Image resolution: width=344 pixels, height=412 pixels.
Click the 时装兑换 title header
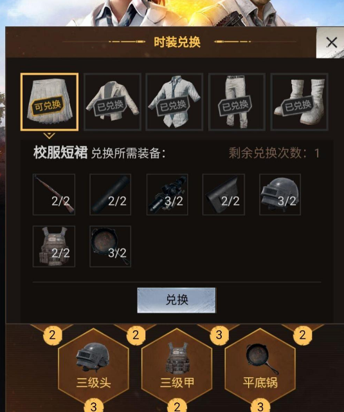click(x=177, y=42)
